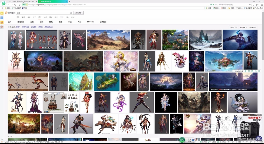264x144 pixels.
Task: Open a new browser tab
Action: [x=69, y=1]
